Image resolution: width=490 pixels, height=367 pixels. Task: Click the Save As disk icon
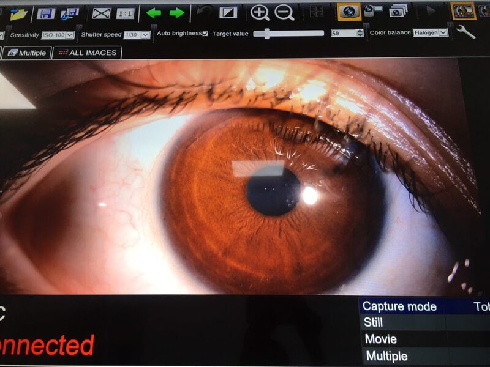point(70,13)
